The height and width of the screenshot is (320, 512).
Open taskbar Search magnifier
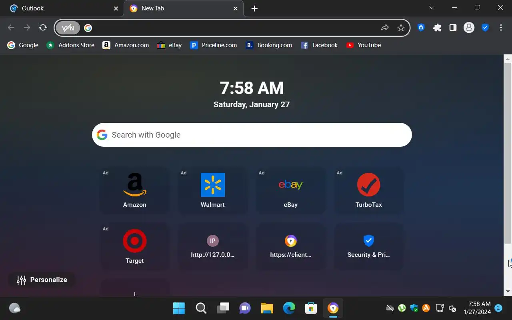(201, 308)
